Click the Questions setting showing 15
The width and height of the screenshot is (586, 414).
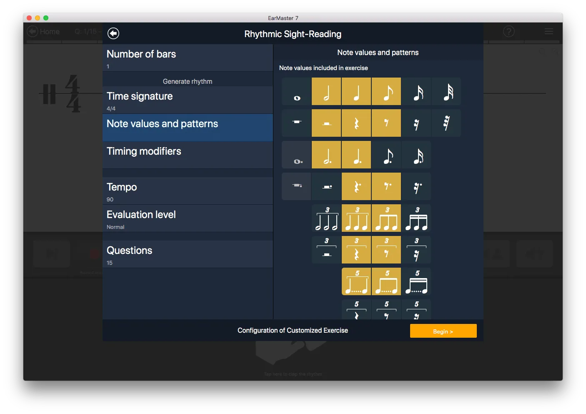(188, 254)
